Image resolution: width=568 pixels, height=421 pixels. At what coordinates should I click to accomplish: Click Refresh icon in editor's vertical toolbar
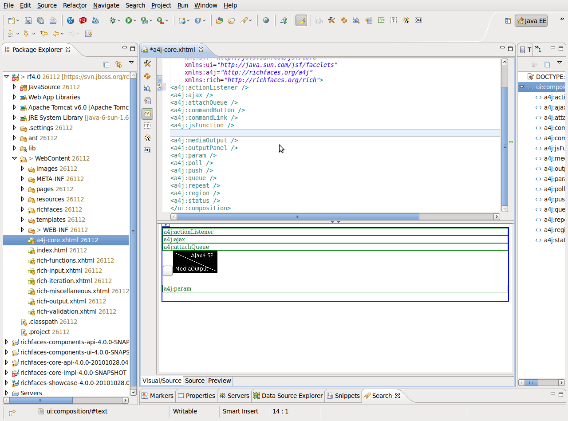[147, 76]
